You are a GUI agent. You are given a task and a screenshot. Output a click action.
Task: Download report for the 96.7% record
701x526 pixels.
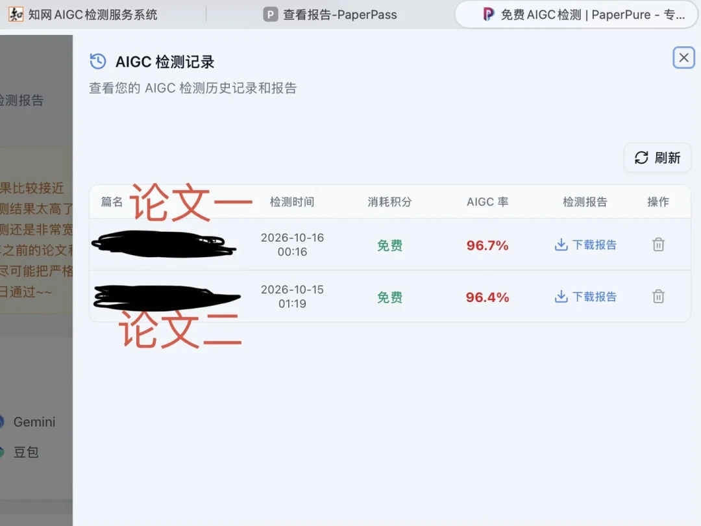(585, 245)
